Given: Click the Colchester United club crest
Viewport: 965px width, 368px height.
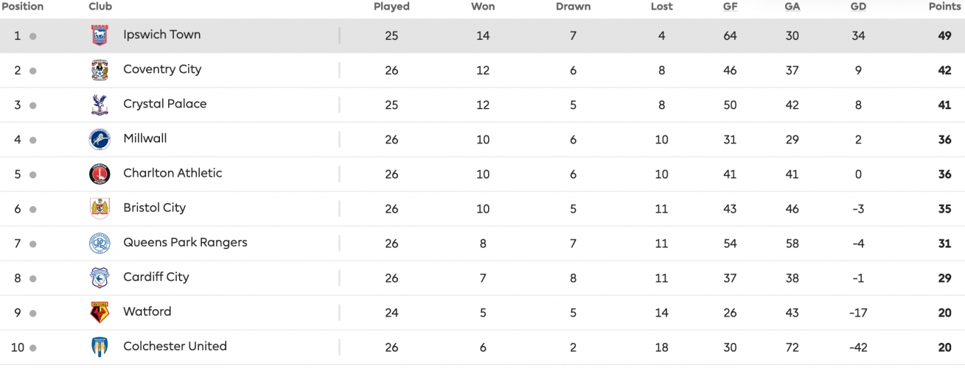Looking at the screenshot, I should click(x=100, y=347).
